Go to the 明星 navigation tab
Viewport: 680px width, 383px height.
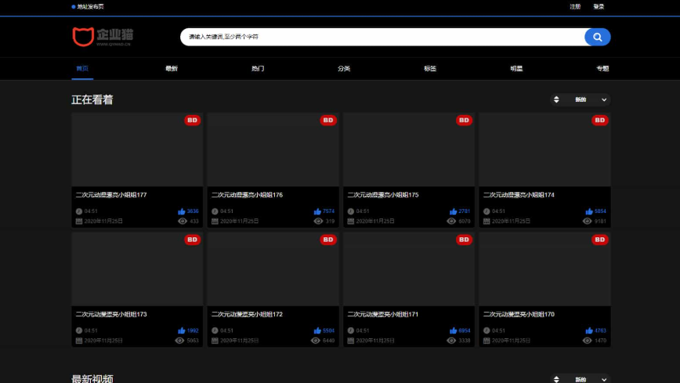516,69
